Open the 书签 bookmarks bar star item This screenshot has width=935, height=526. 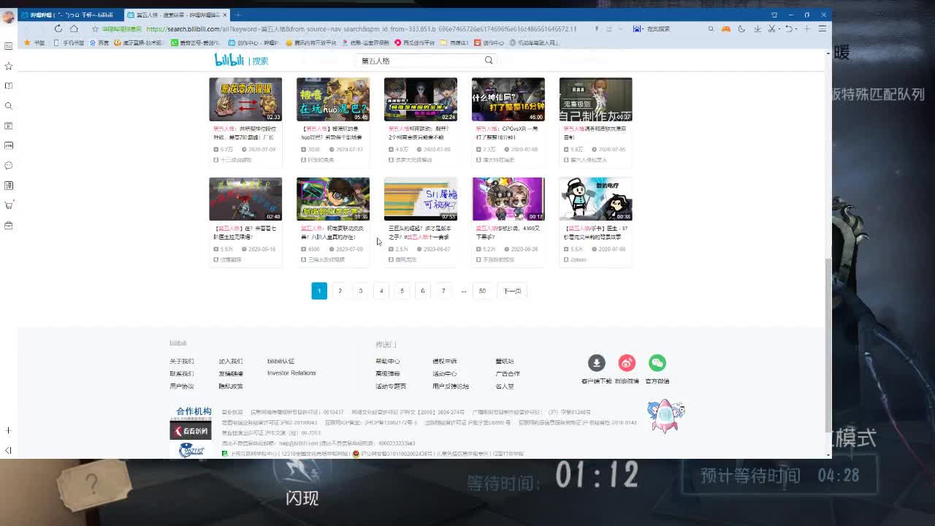coord(34,43)
